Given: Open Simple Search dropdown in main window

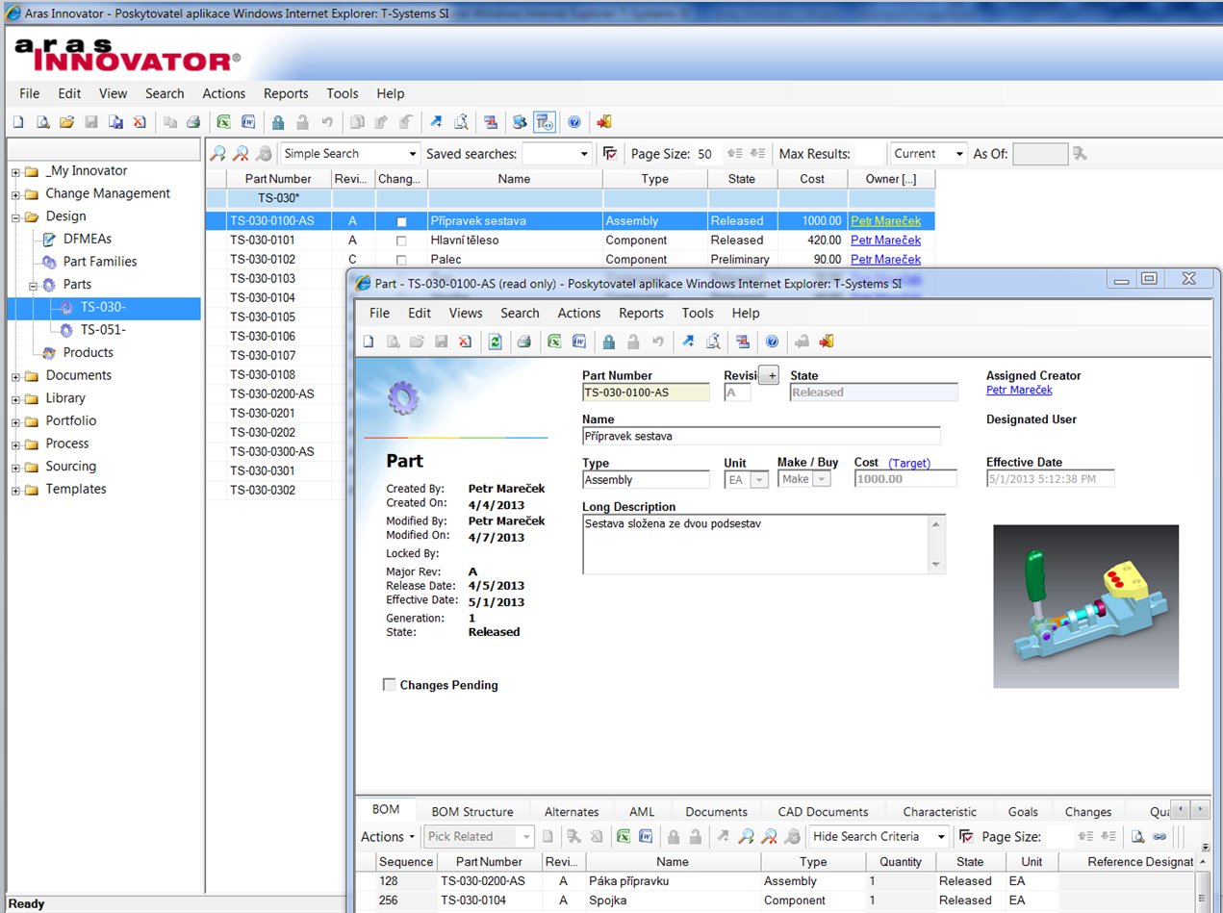Looking at the screenshot, I should [412, 154].
